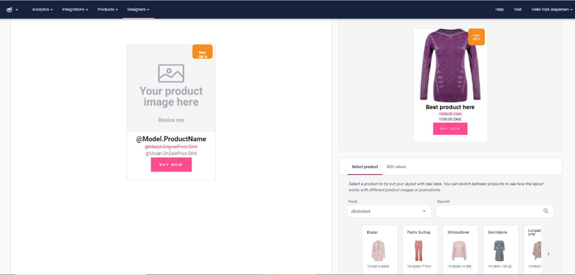Click the BUY NOW button in template editor
This screenshot has width=575, height=275.
click(171, 164)
